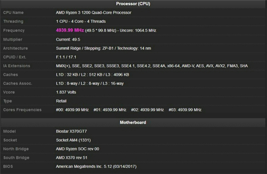Click the Current: 49.5 multiplier value

coord(68,40)
